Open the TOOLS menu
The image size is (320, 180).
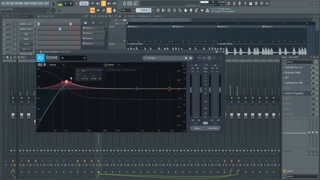pos(40,3)
